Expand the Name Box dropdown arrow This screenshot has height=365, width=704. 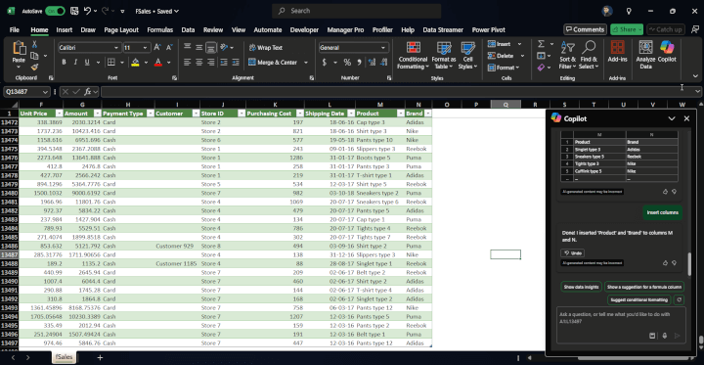(x=44, y=92)
